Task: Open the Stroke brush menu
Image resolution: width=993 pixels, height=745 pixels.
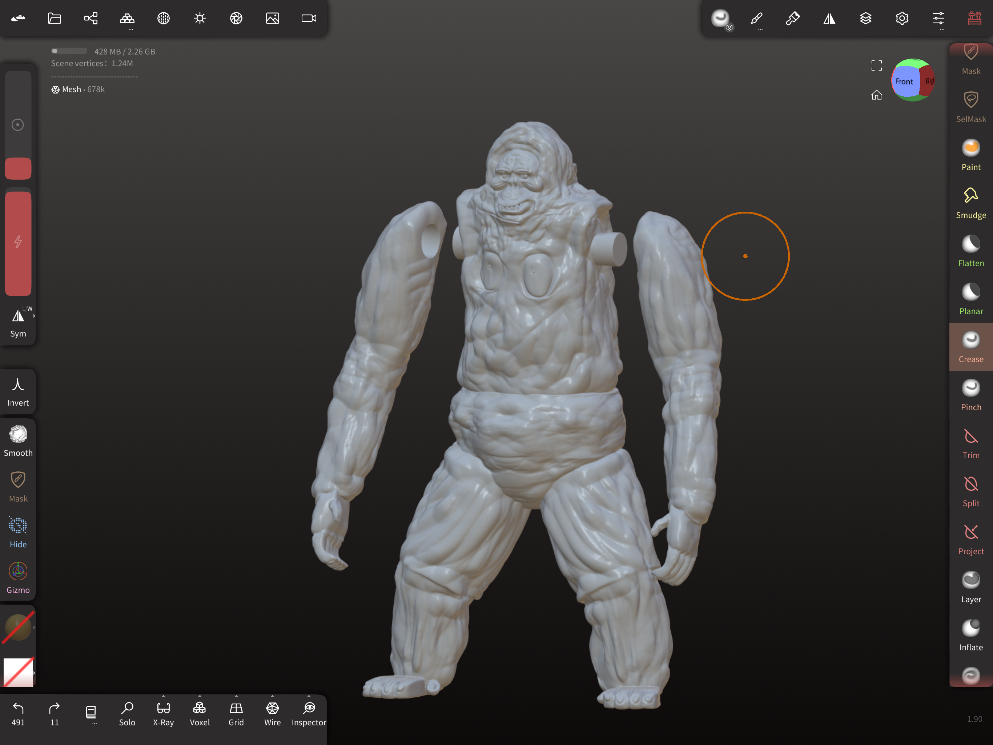Action: (756, 19)
